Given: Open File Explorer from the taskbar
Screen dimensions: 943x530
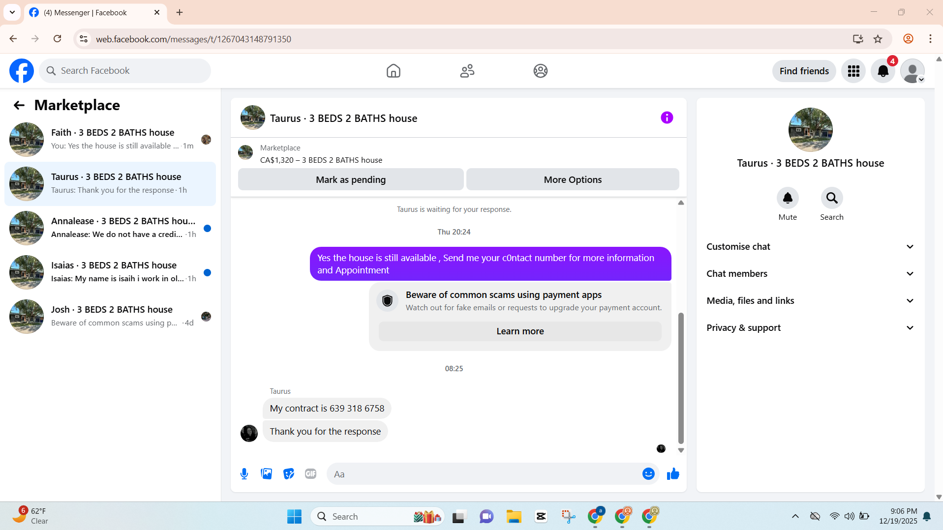Looking at the screenshot, I should coord(514,516).
